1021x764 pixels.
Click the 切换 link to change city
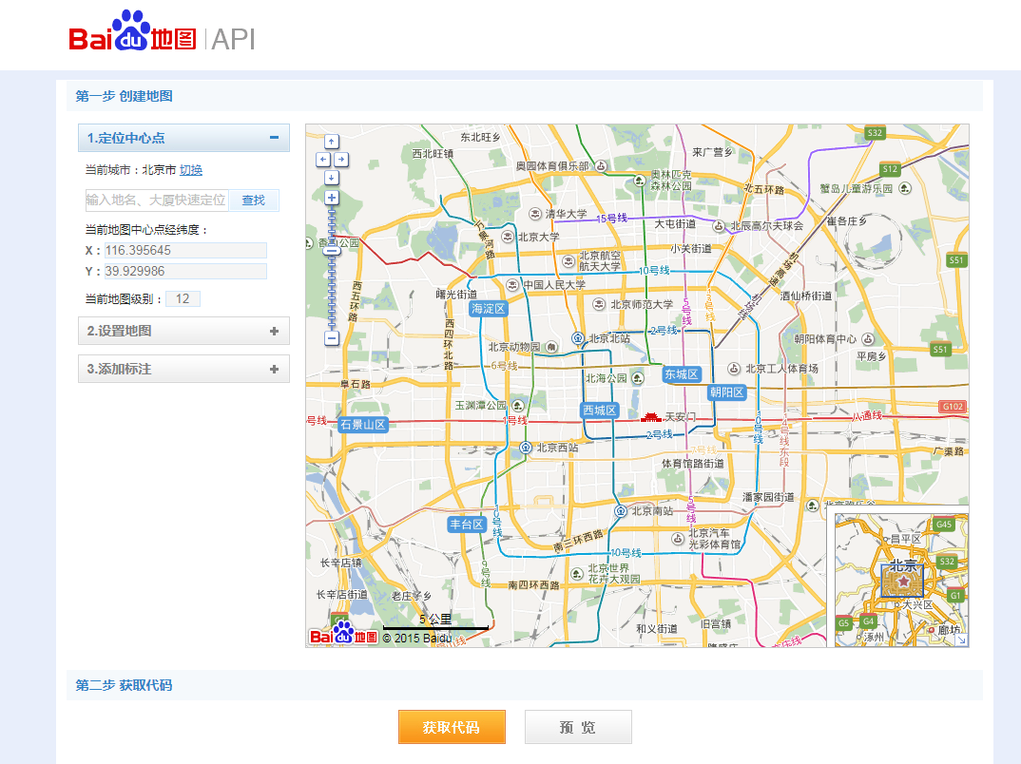[x=191, y=170]
